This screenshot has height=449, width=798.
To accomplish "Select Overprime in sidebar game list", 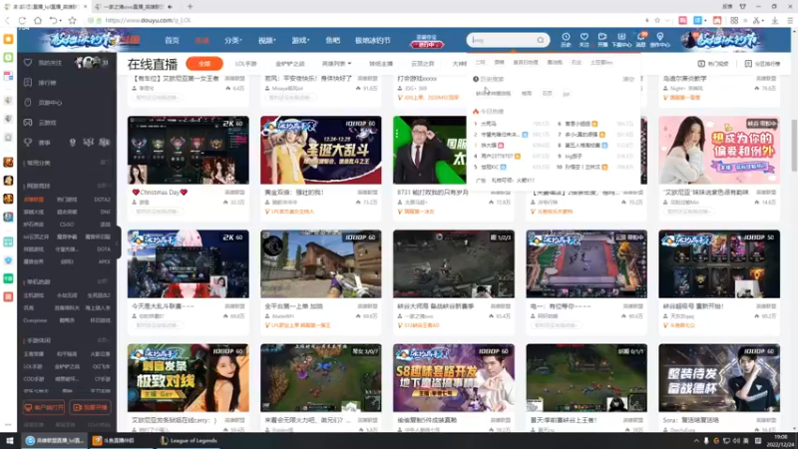I will click(x=35, y=320).
